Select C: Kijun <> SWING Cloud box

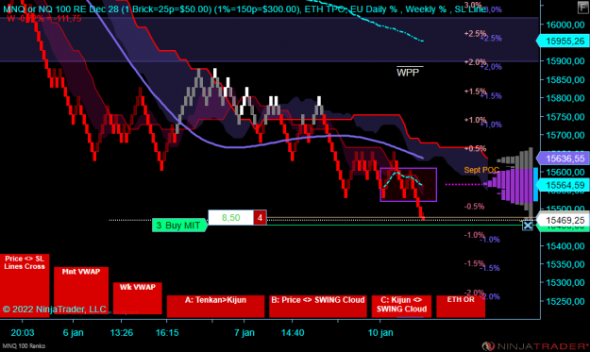pyautogui.click(x=401, y=306)
